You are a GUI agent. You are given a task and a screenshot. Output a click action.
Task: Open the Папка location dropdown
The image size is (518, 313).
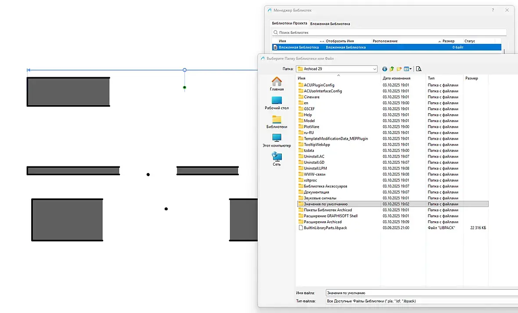374,69
